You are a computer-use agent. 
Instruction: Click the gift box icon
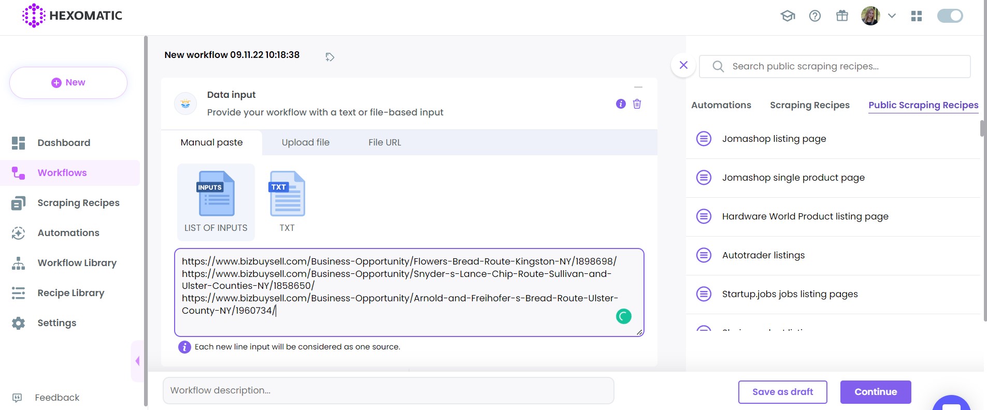pos(842,16)
